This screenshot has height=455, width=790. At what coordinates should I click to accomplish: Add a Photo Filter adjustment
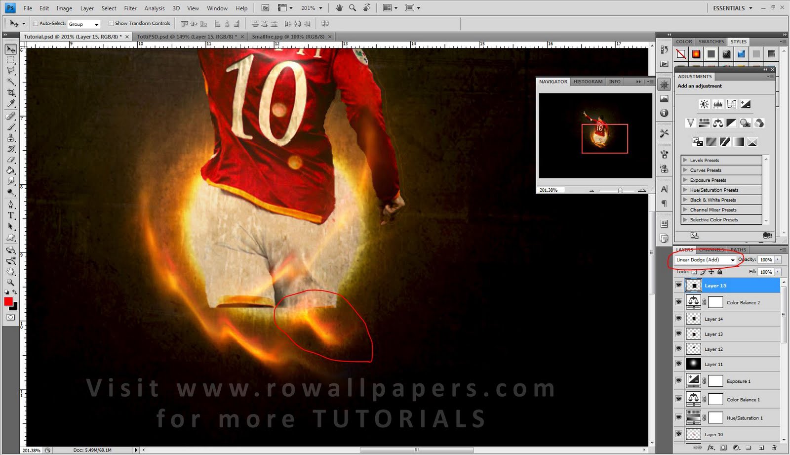(x=746, y=123)
